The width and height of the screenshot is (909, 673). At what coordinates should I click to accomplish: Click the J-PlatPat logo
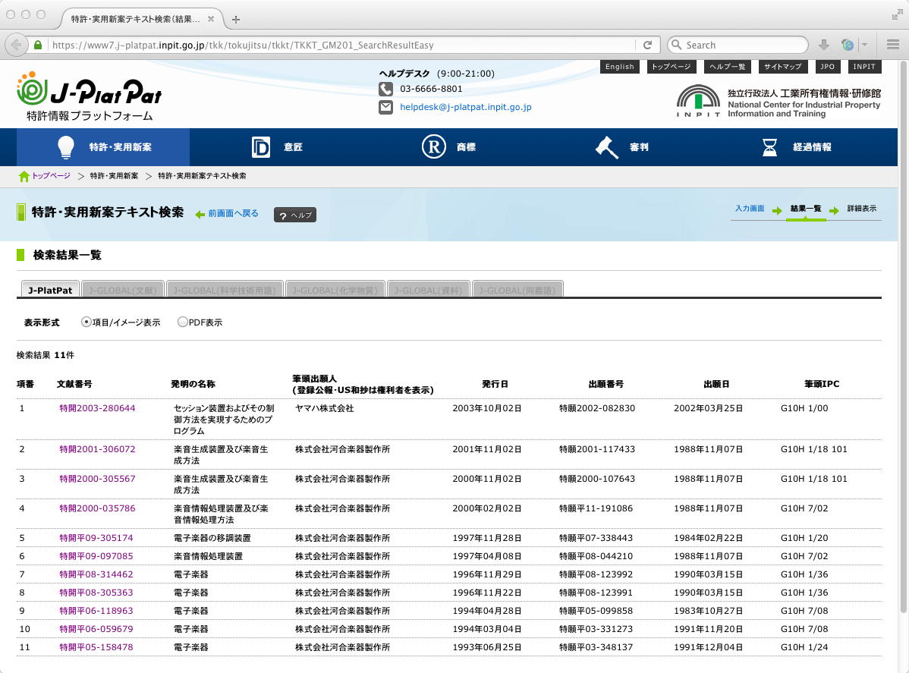90,96
